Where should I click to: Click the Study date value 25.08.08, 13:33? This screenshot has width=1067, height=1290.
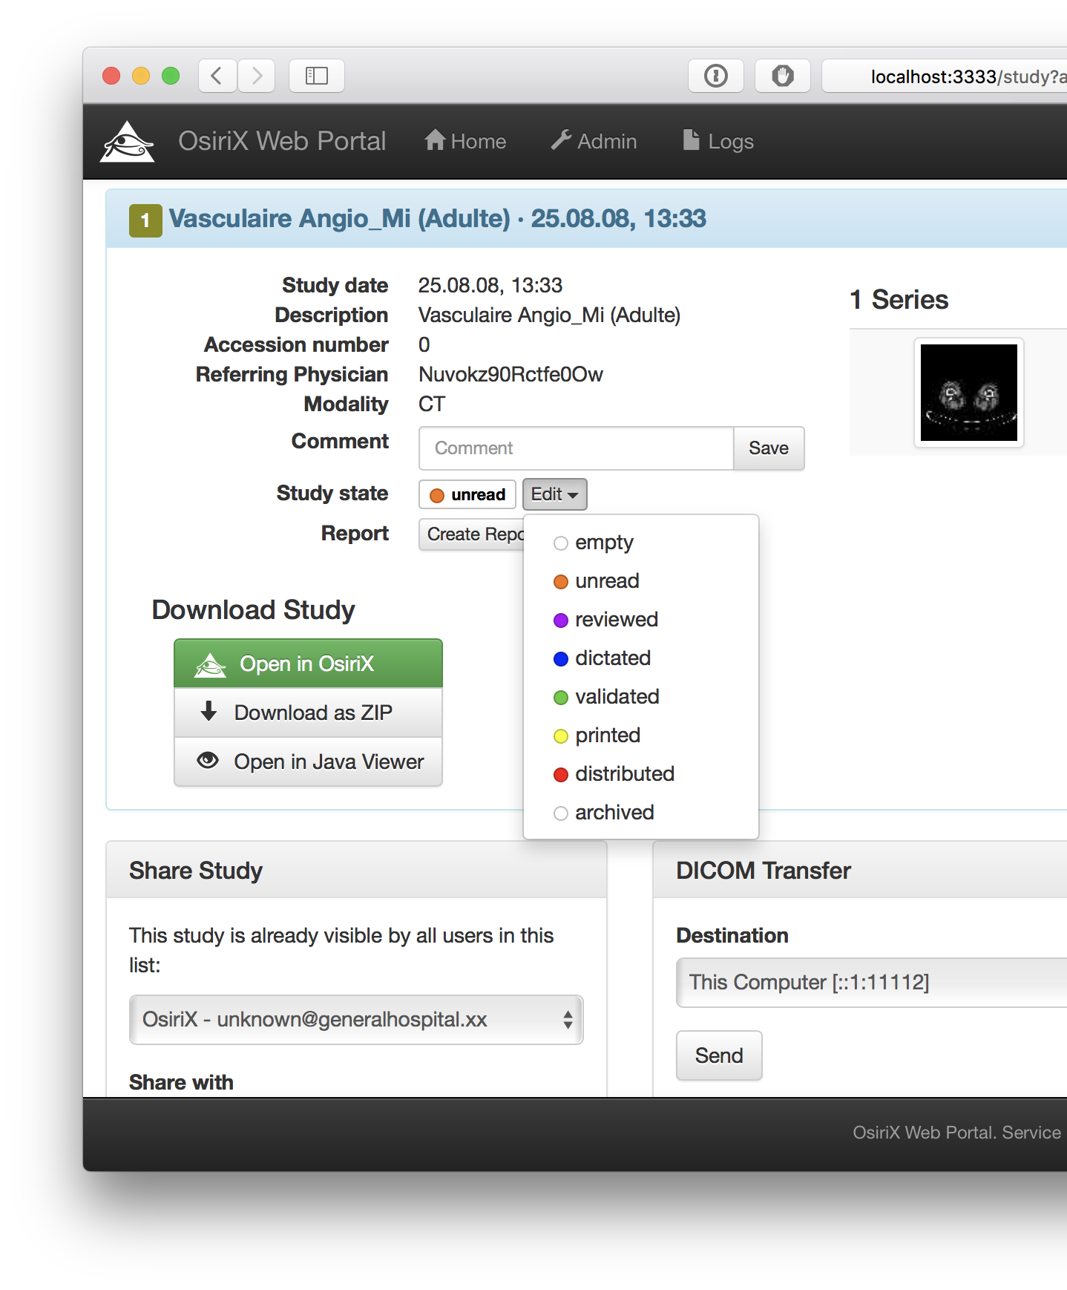click(490, 286)
